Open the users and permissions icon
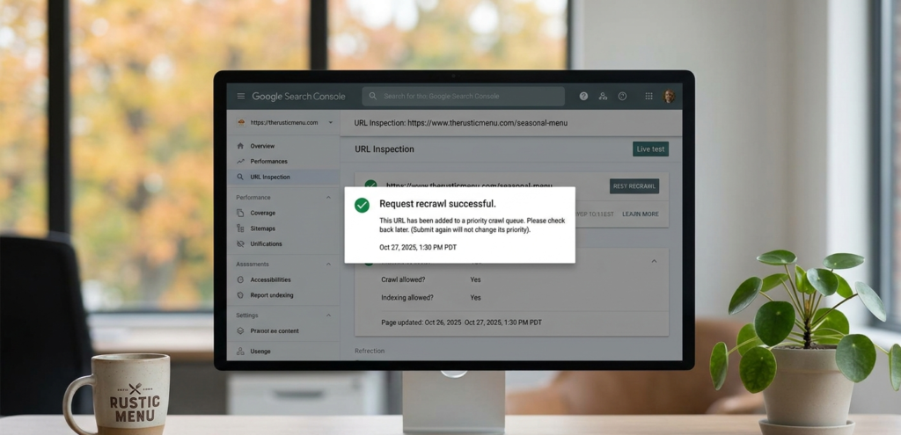 603,97
